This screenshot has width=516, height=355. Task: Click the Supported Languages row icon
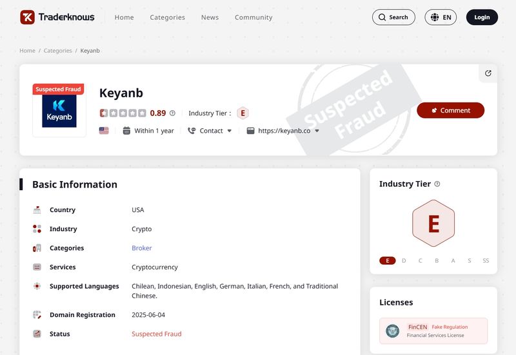pyautogui.click(x=37, y=286)
